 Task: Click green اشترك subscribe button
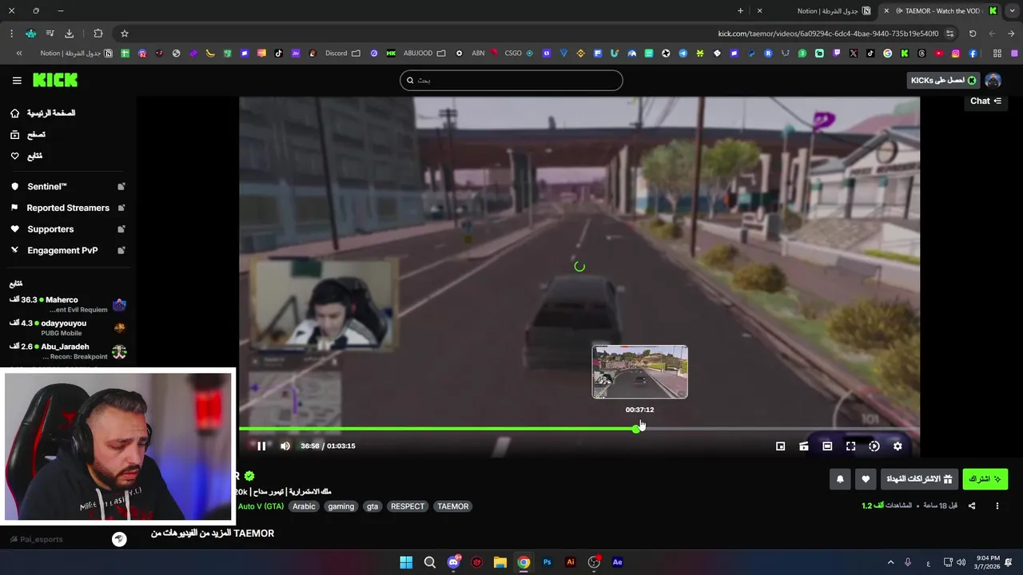point(985,479)
